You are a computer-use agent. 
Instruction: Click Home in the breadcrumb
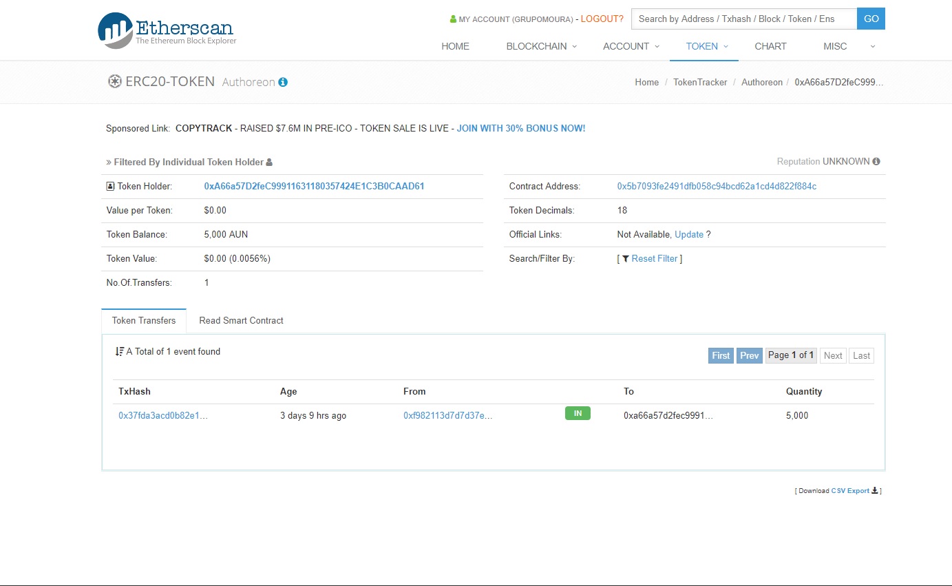[x=646, y=82]
